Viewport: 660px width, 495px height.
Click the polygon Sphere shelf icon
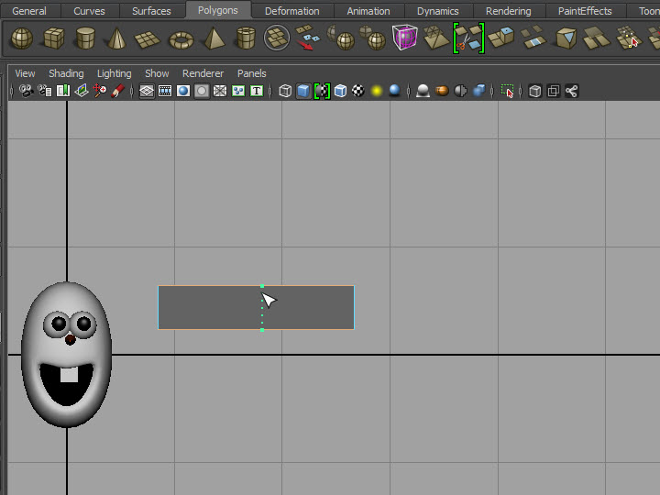point(21,38)
